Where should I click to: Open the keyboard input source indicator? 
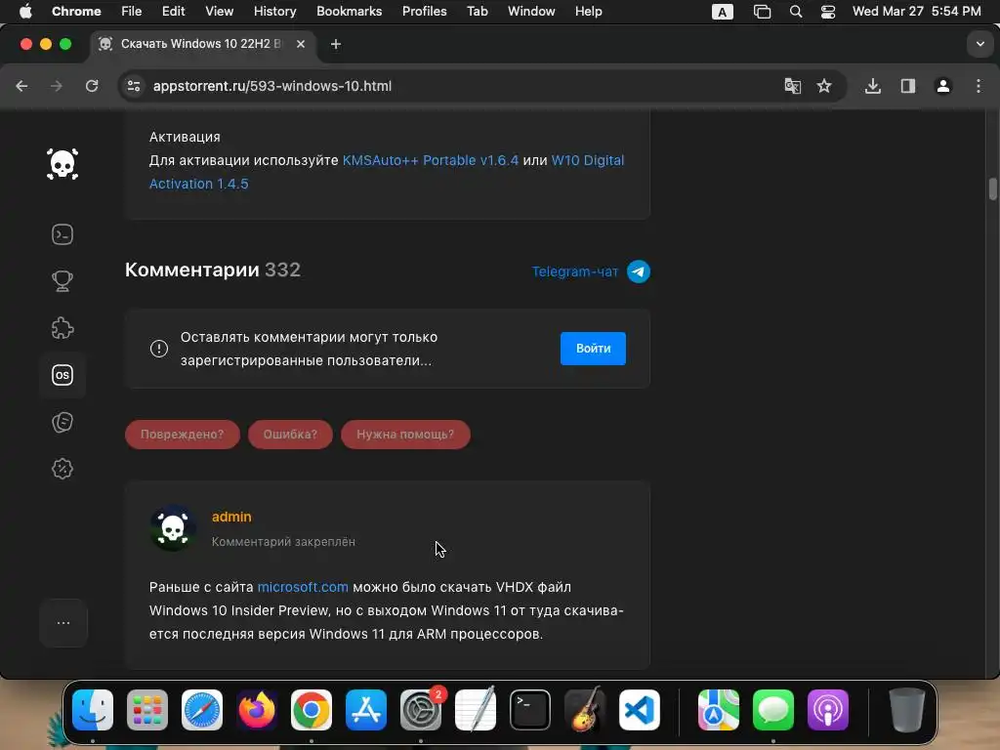point(722,12)
